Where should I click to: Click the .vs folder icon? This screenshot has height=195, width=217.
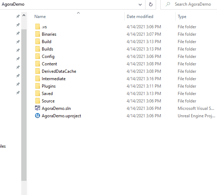click(x=38, y=26)
